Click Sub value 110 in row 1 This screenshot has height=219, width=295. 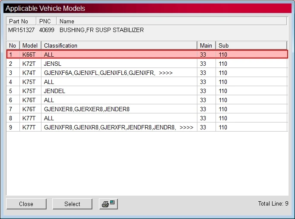tap(223, 55)
